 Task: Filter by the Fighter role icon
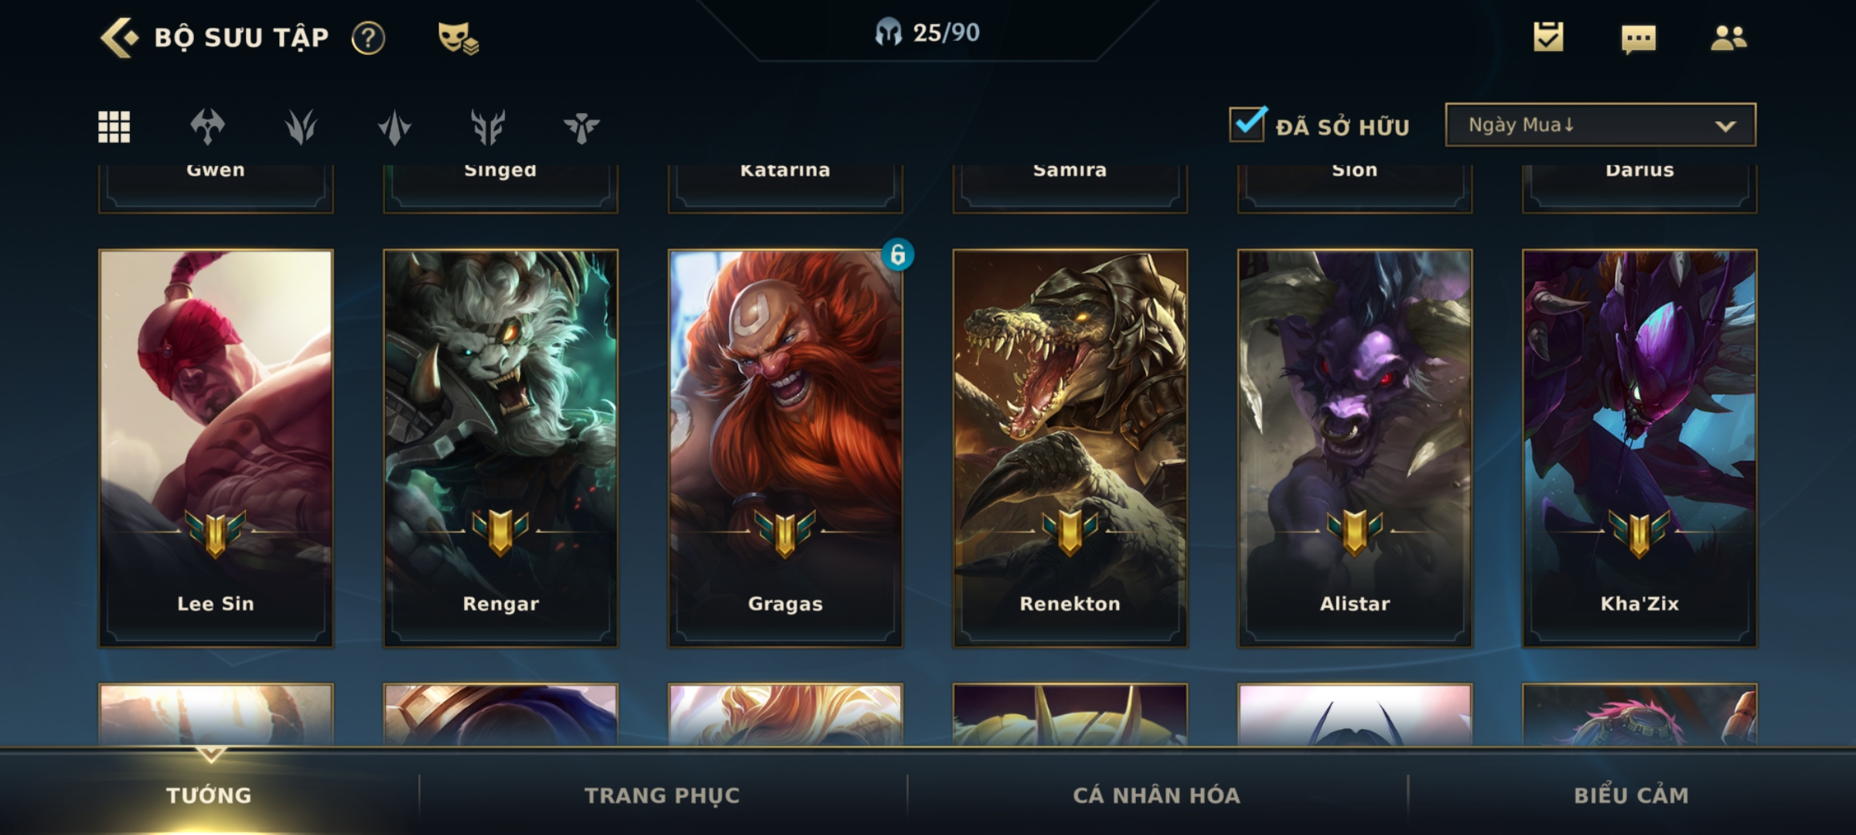tap(208, 127)
